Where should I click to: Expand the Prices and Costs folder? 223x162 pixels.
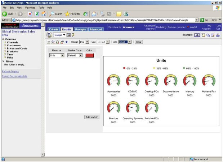[x=5, y=48]
